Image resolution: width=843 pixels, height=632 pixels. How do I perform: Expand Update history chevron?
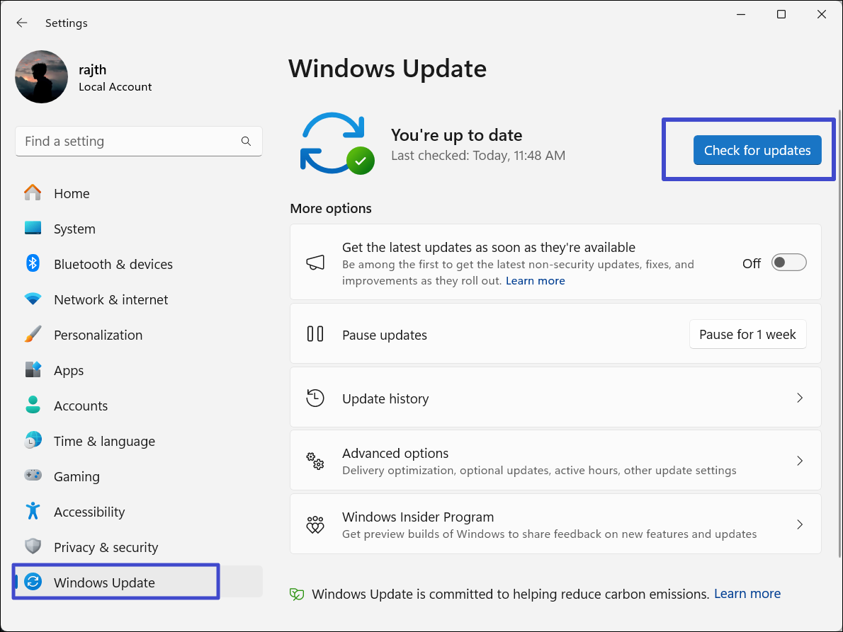click(x=799, y=398)
